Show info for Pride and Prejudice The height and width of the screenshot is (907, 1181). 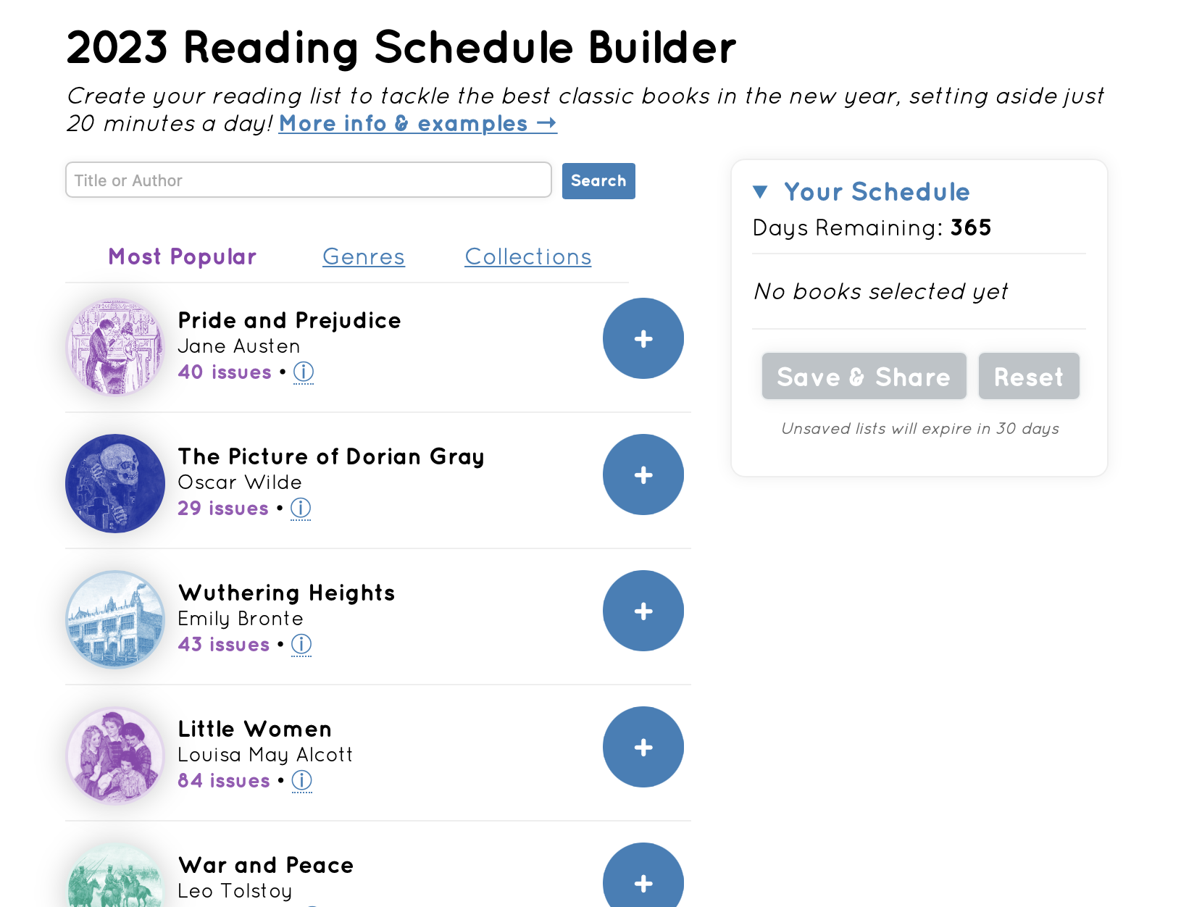click(x=304, y=372)
